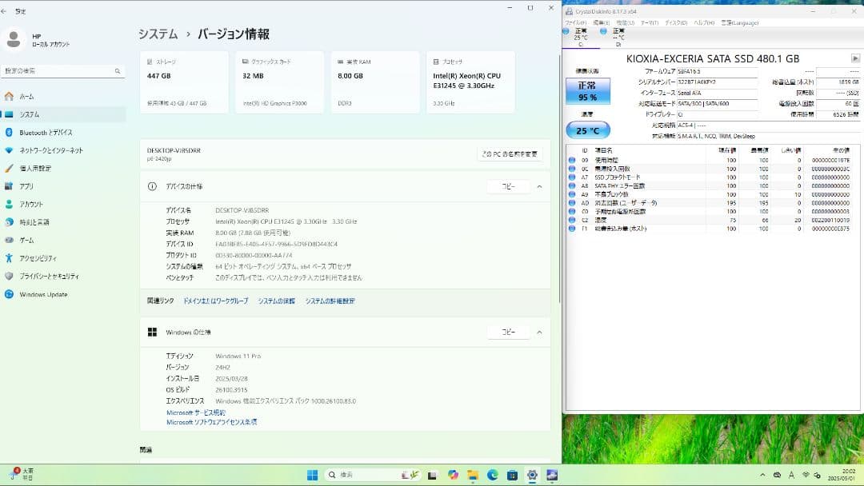Click the 正常 95% health gauge
The width and height of the screenshot is (864, 486).
coord(588,90)
